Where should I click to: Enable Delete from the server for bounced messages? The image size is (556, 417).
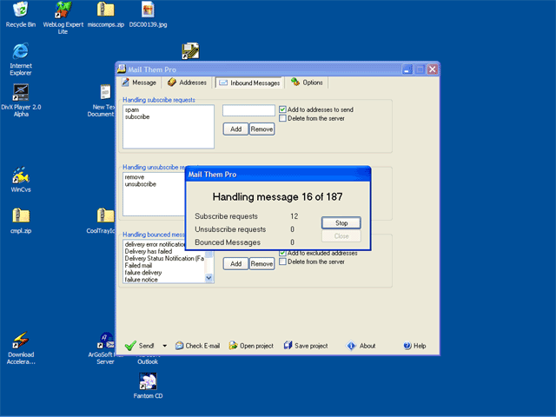pos(282,261)
